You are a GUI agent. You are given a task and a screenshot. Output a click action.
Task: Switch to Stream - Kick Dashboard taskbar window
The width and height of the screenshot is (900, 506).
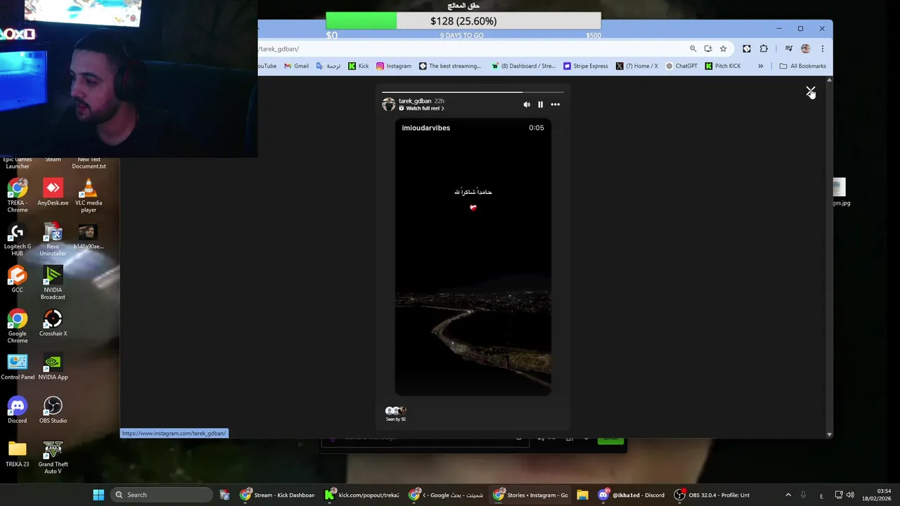point(277,495)
